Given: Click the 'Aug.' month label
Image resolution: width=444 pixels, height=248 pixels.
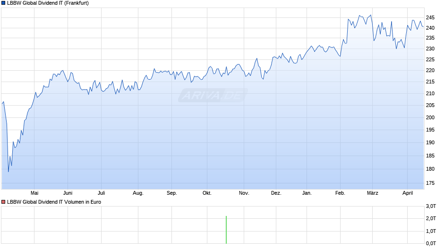Looking at the screenshot, I should 138,193.
